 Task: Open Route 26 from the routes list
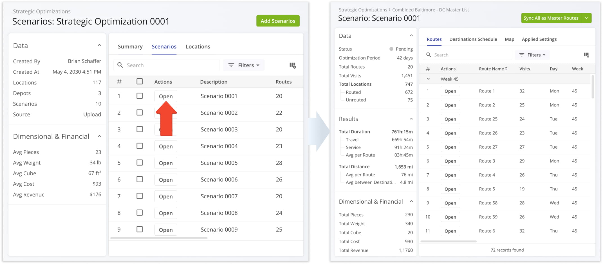click(x=450, y=133)
